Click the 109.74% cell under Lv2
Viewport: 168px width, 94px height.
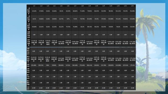(41, 65)
